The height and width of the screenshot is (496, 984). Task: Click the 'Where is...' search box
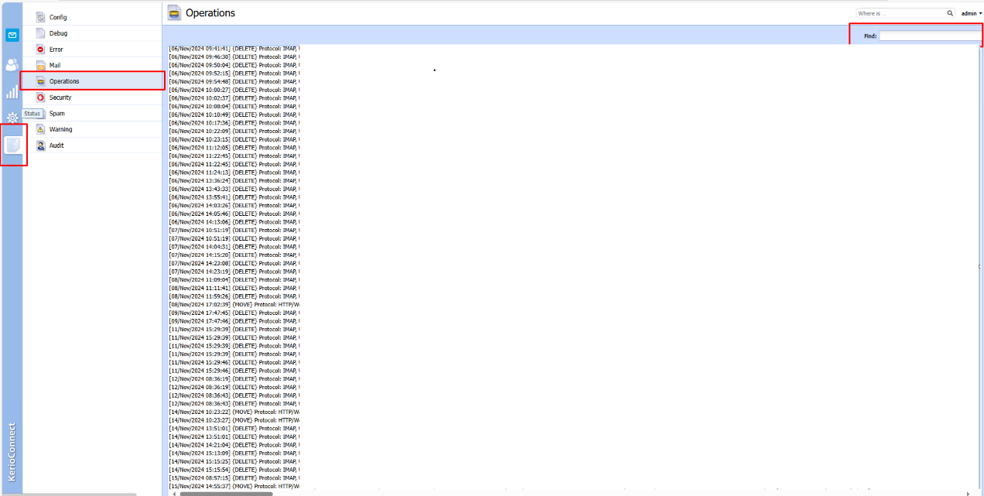(900, 13)
